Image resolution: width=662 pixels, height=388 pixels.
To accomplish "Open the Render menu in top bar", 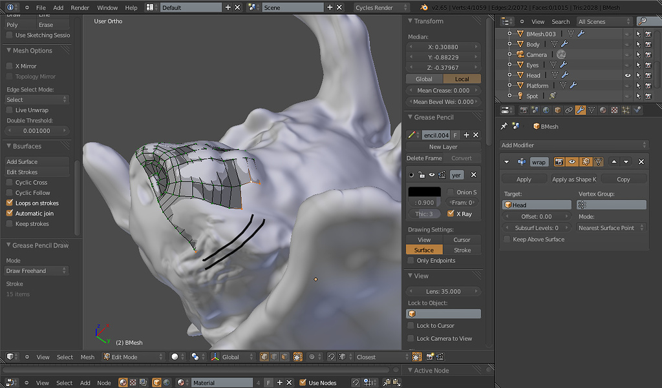I will coord(80,8).
